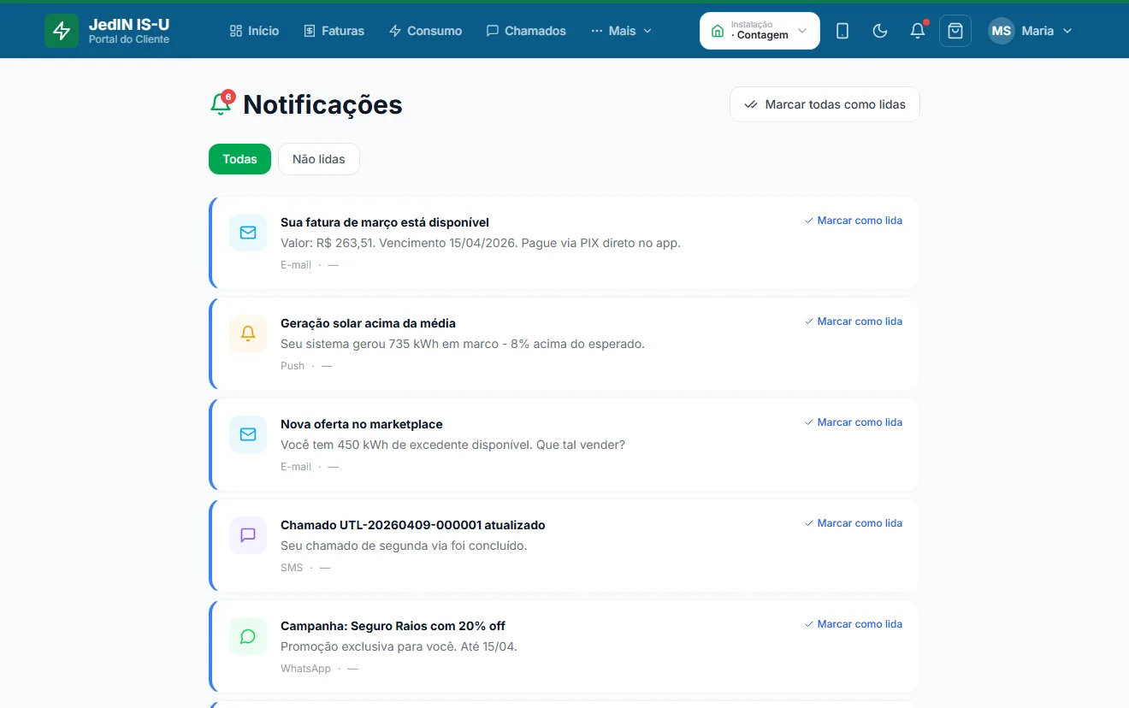Open the mobile device icon in header
Screen dimensions: 1129x708
(x=842, y=31)
